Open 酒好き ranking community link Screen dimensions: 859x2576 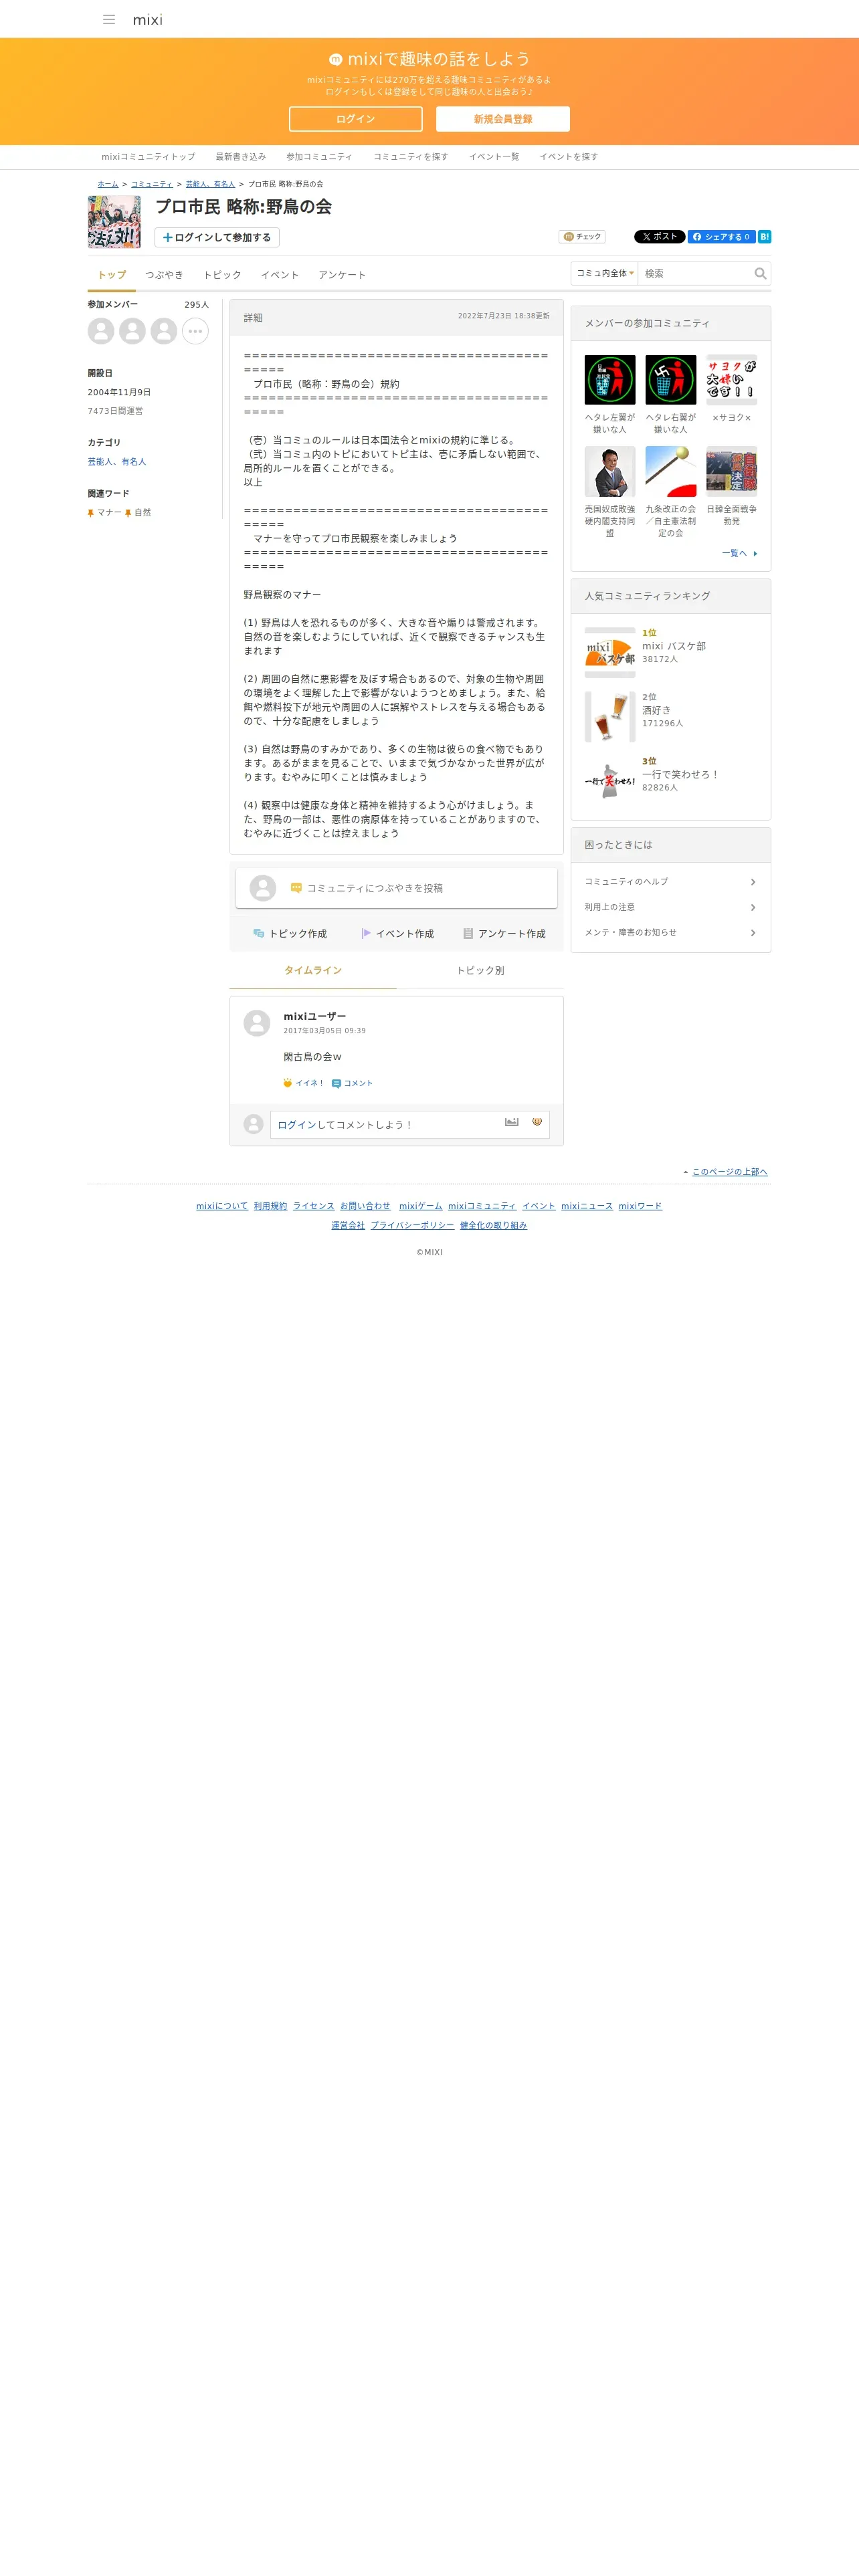(x=657, y=710)
